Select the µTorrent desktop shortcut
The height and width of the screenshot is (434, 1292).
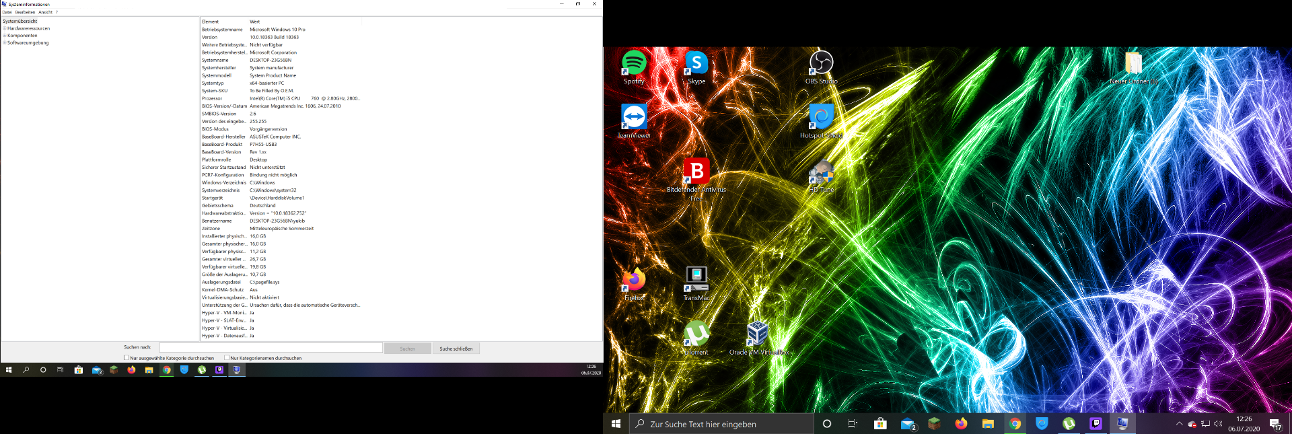pyautogui.click(x=696, y=338)
